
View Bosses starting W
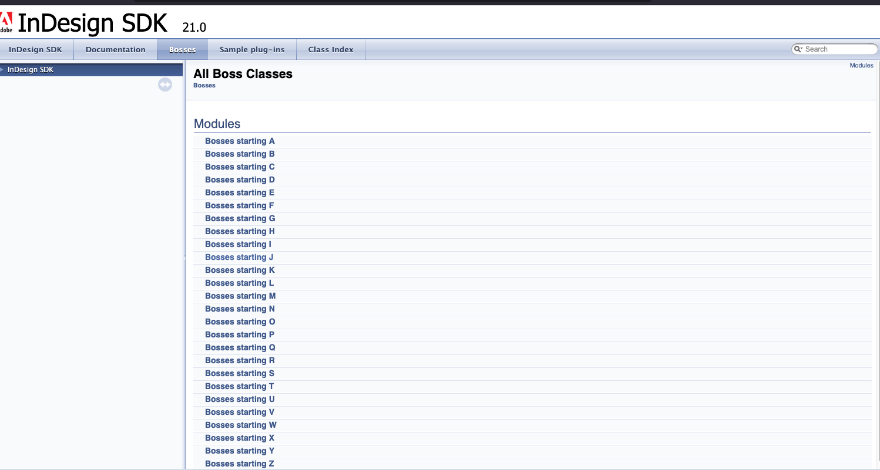[240, 425]
